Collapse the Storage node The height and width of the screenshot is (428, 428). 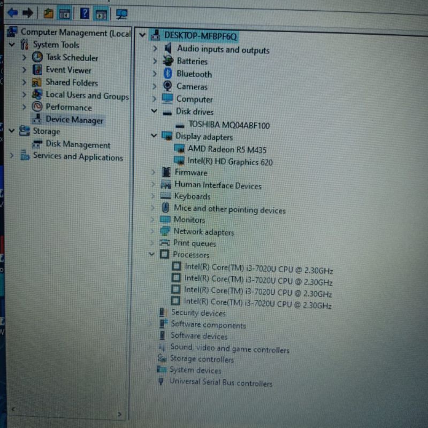(11, 131)
